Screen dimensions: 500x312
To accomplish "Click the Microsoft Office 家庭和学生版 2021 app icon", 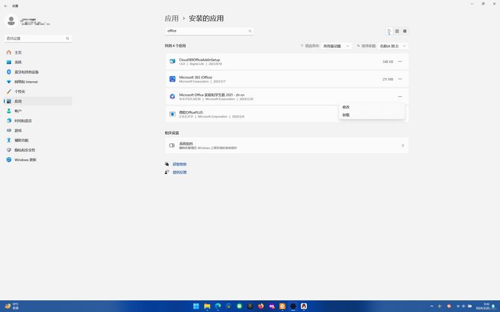I will pos(172,97).
